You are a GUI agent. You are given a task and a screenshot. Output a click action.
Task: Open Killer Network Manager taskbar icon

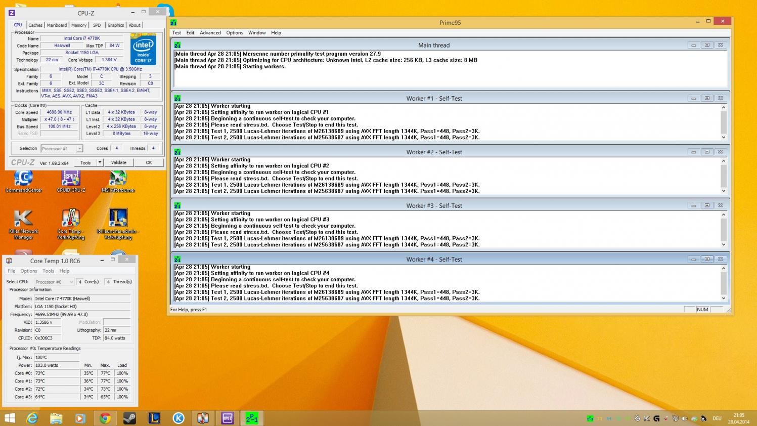(179, 418)
